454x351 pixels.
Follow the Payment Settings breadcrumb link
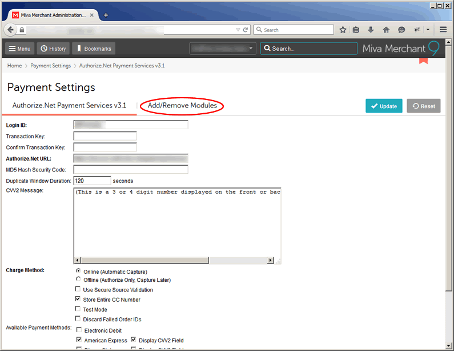click(x=50, y=66)
